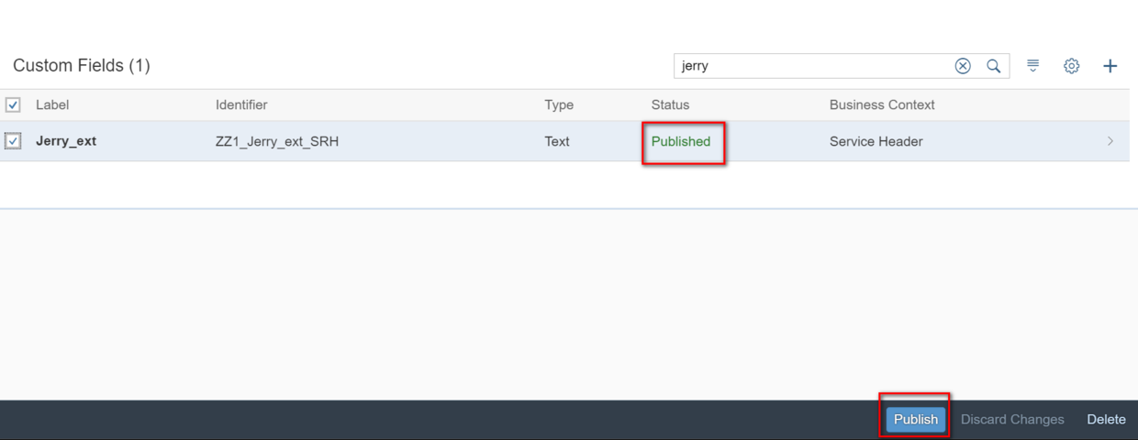
Task: Click the Identifier column header
Action: [241, 105]
